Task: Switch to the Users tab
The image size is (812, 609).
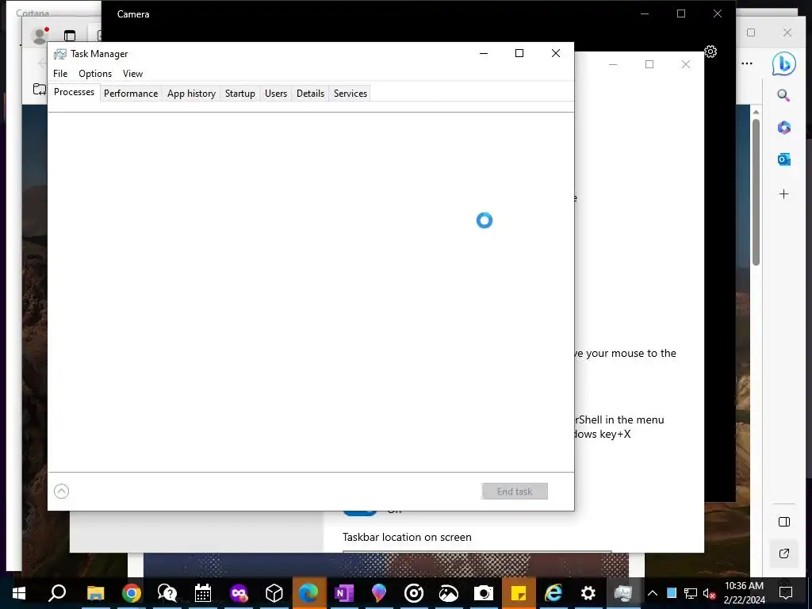Action: click(275, 94)
